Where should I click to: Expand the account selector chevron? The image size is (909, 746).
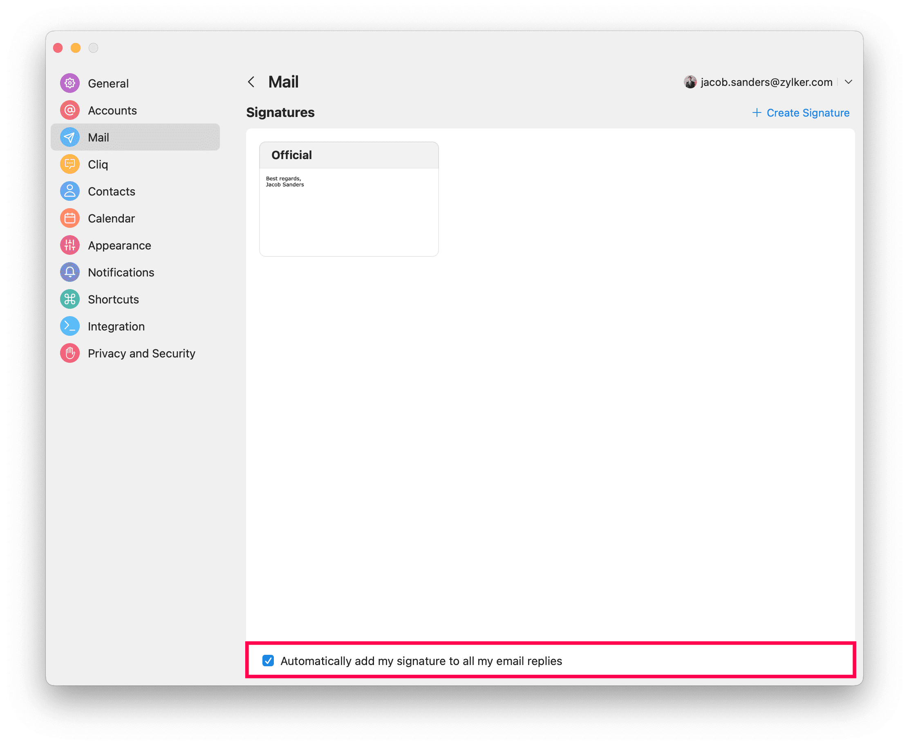point(848,82)
